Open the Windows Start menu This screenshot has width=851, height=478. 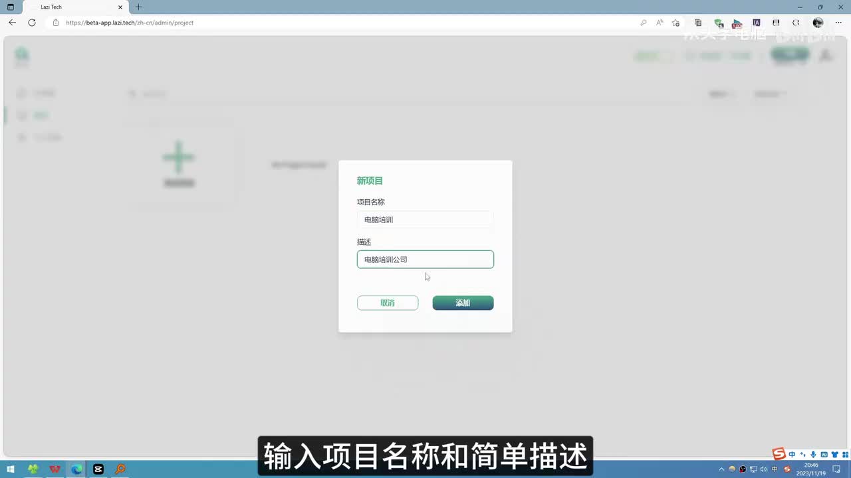coord(11,469)
